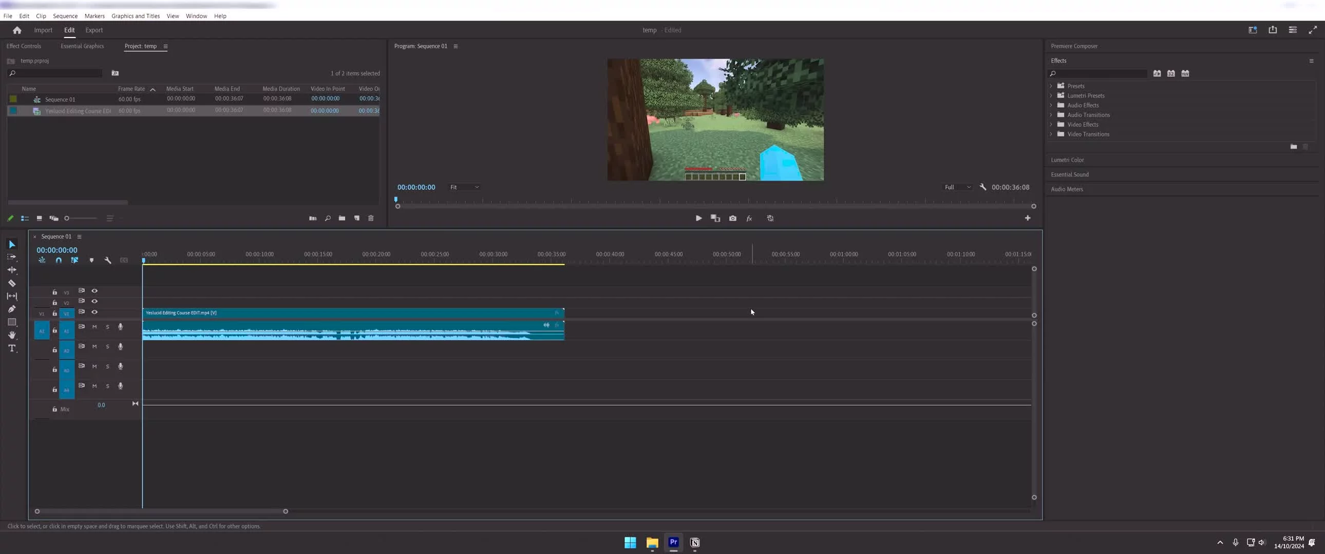Image resolution: width=1325 pixels, height=554 pixels.
Task: Select the Track Select Forward tool
Action: (12, 257)
